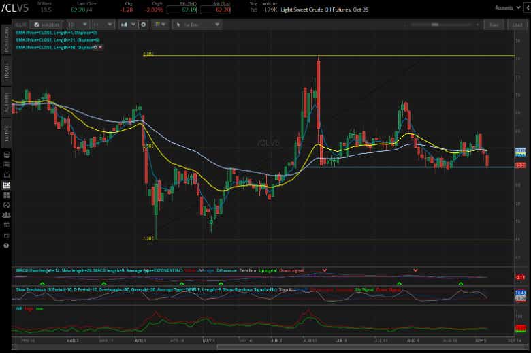
Task: Open the four-square grid icon in sidebar
Action: [x=6, y=195]
